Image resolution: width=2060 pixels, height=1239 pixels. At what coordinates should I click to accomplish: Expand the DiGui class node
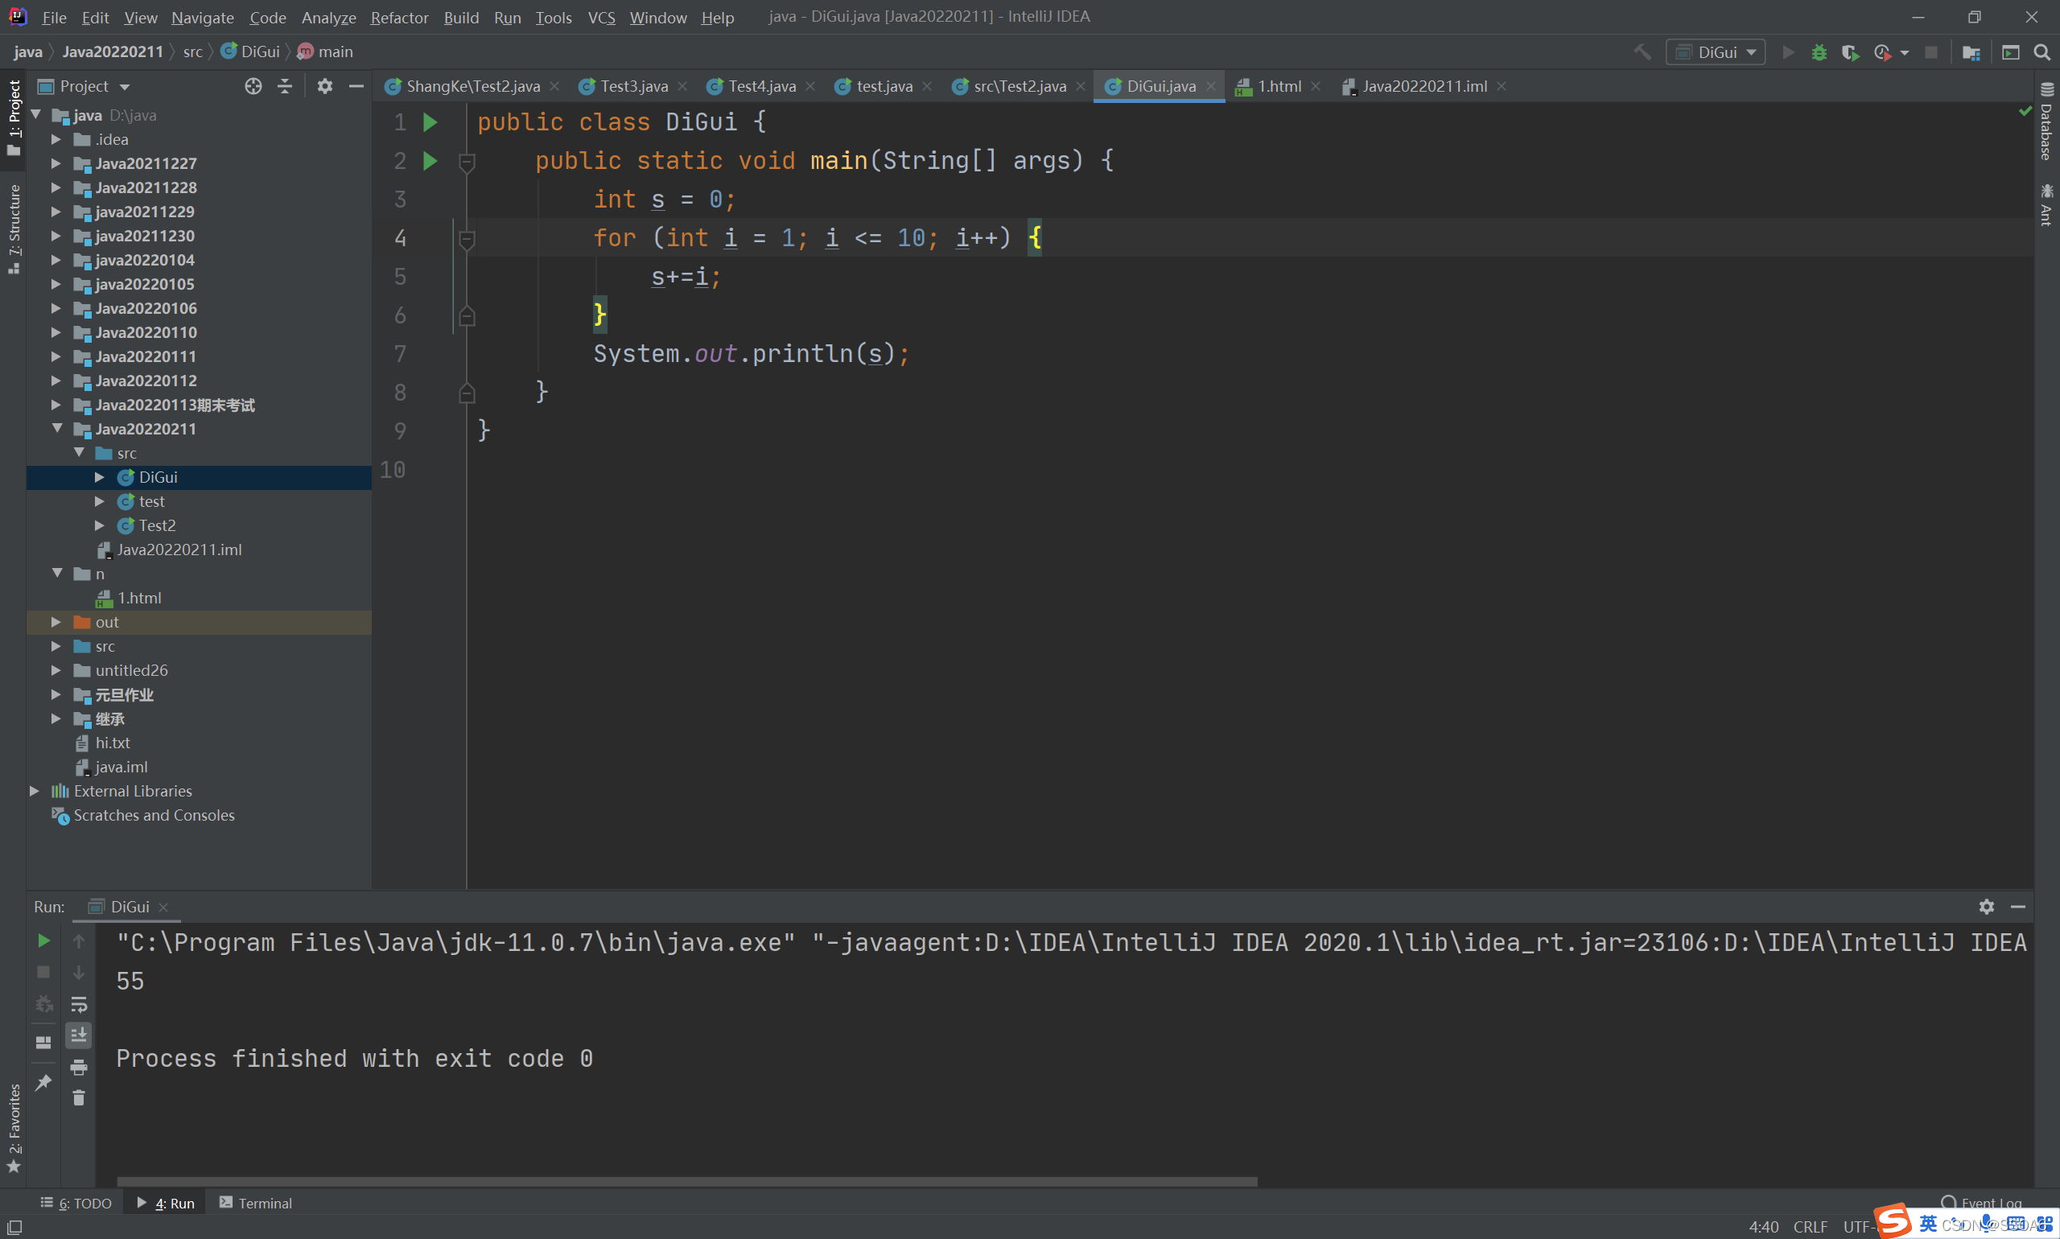[x=99, y=477]
